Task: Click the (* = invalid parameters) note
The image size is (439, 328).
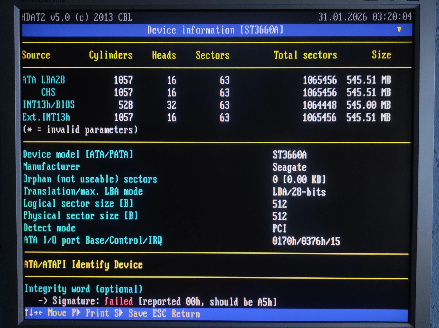Action: point(81,130)
